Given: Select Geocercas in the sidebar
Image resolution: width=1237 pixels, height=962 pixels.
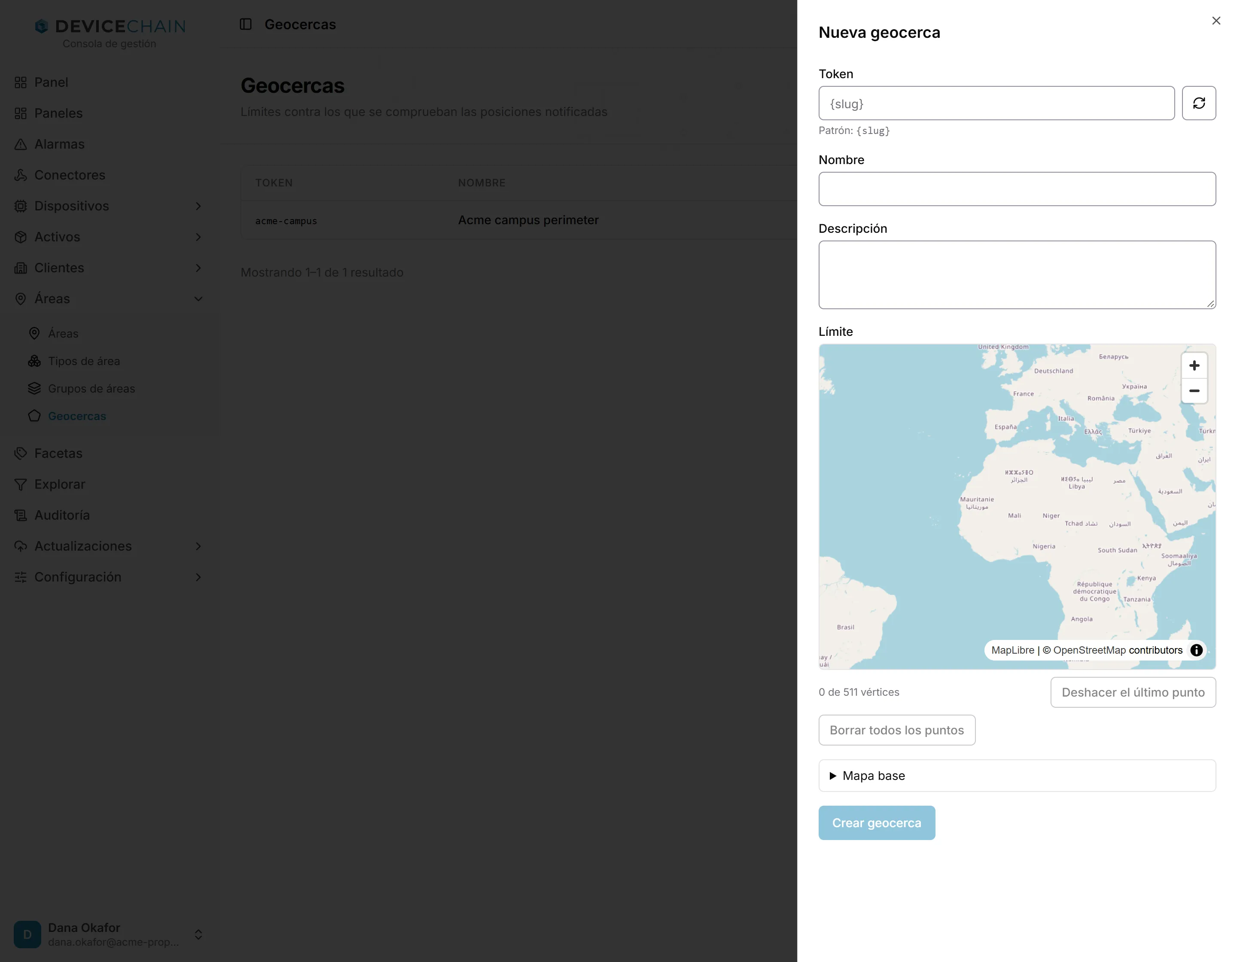Looking at the screenshot, I should pos(77,416).
